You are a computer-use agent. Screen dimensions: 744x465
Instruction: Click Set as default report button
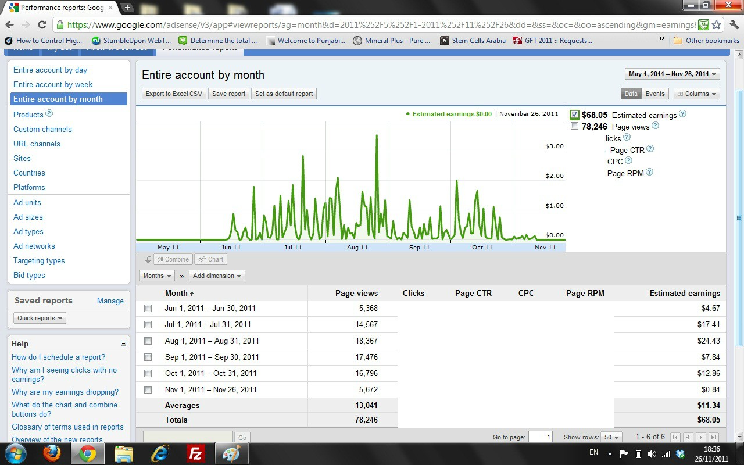[284, 94]
